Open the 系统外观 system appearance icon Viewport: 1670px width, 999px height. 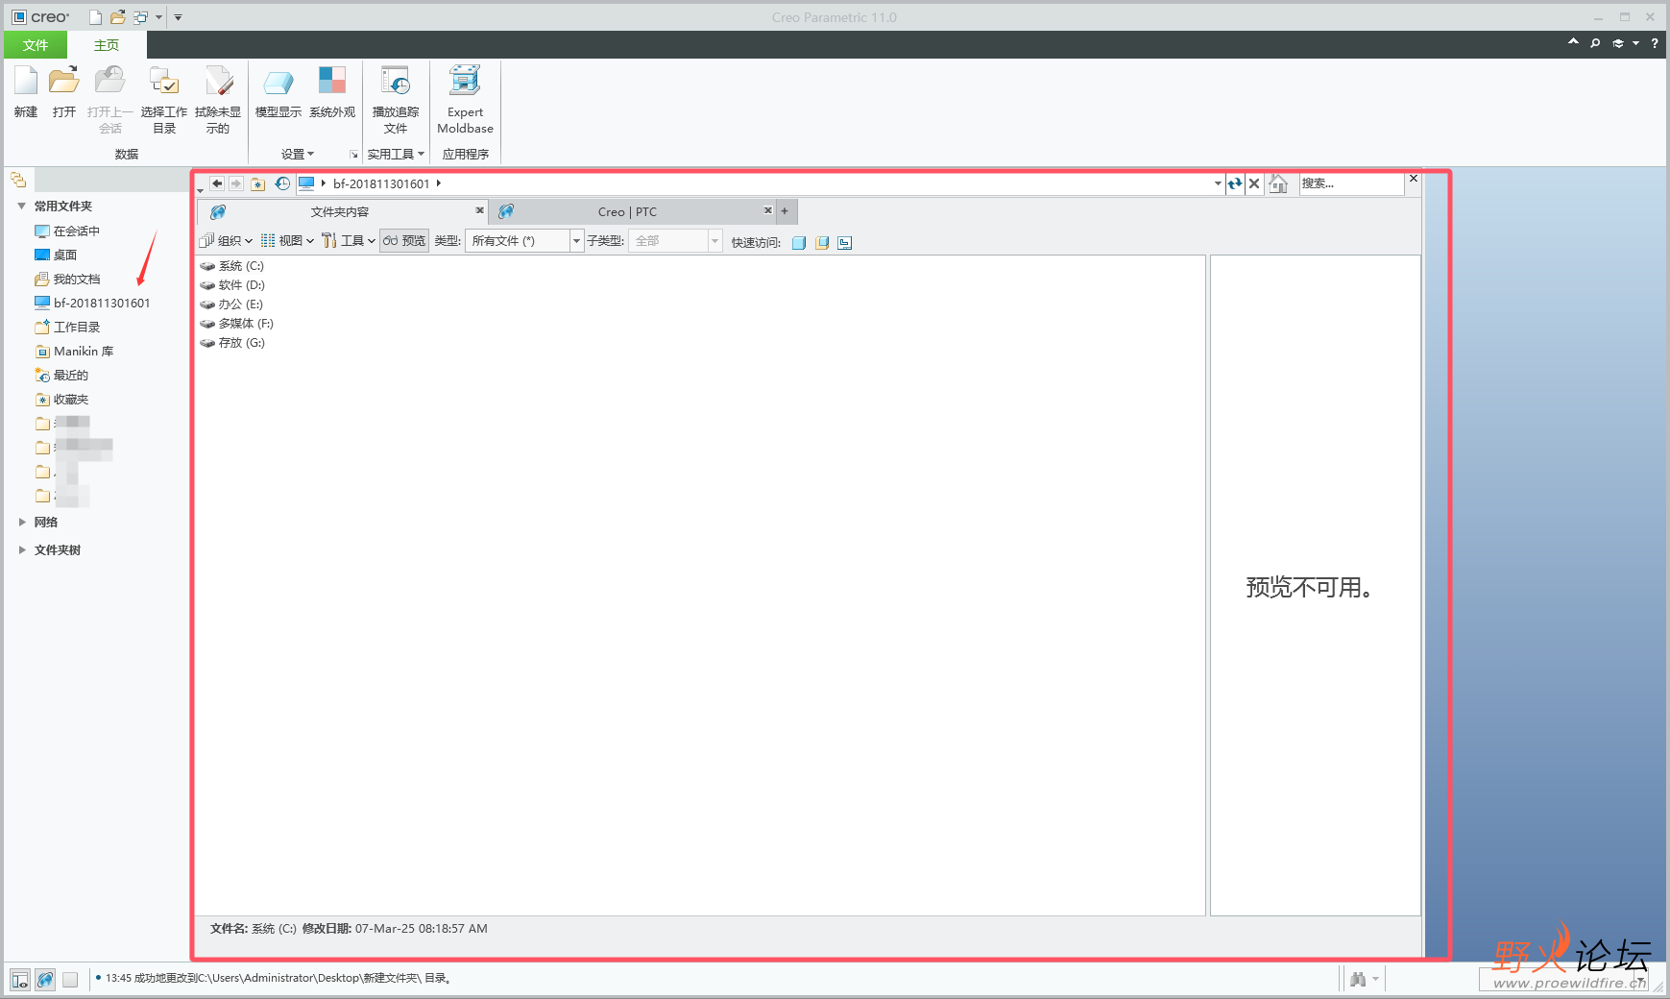coord(332,92)
